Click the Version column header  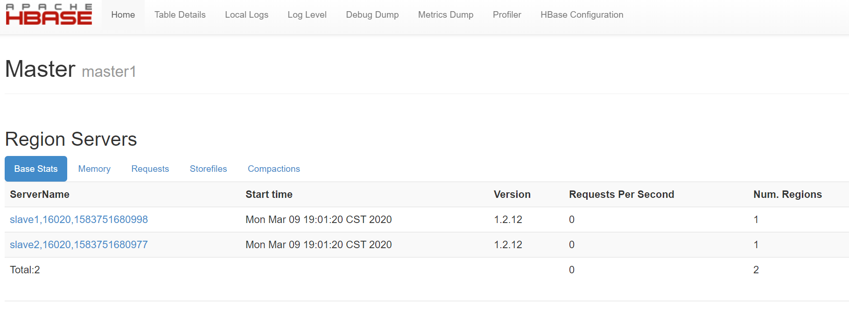512,195
